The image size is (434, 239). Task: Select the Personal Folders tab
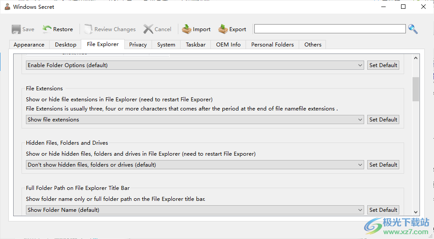272,45
